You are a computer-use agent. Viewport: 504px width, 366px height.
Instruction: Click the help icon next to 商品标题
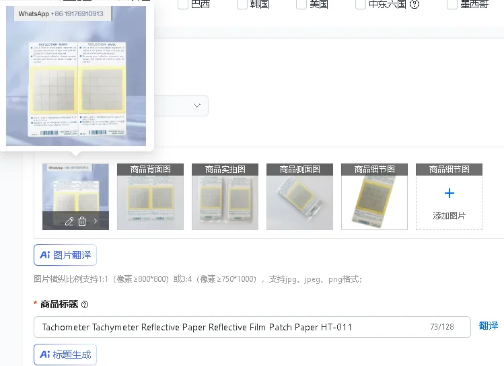coord(85,304)
